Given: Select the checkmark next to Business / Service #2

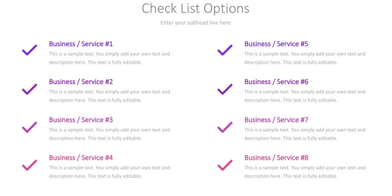Looking at the screenshot, I should pos(30,89).
